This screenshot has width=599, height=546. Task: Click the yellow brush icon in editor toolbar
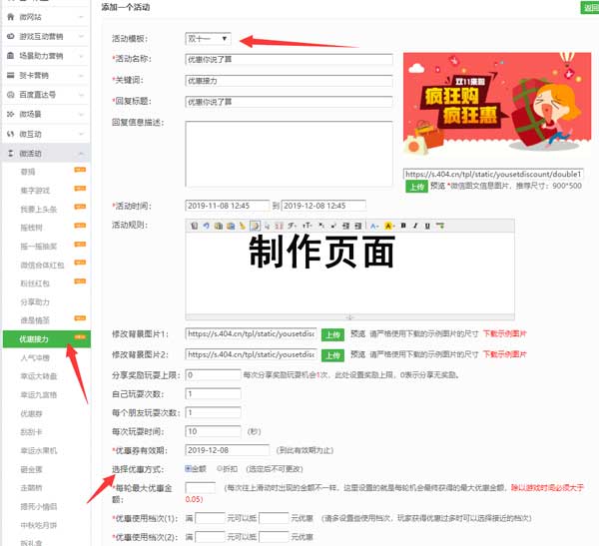pyautogui.click(x=243, y=226)
